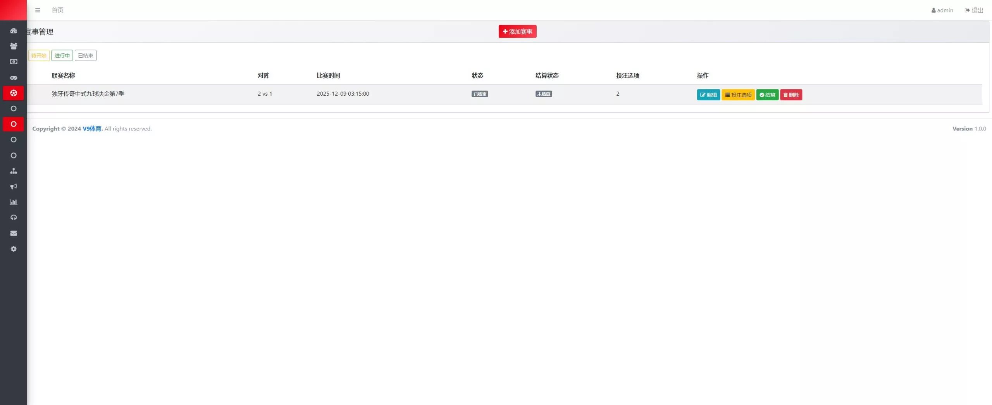992x405 pixels.
Task: Open the game controller sidebar icon
Action: (14, 77)
